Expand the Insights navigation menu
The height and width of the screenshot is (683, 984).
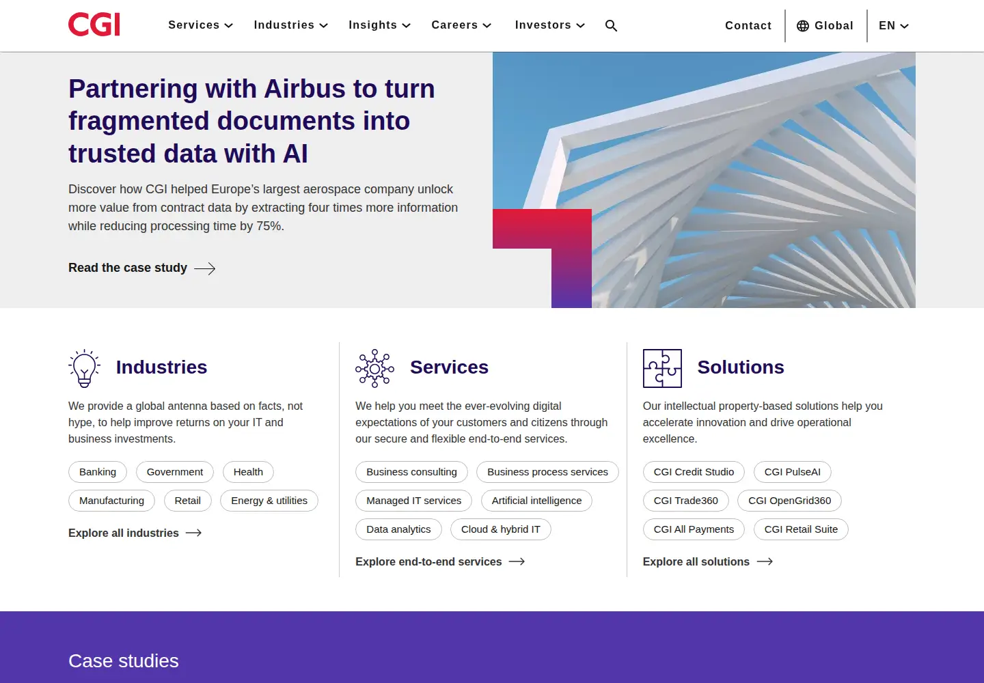pyautogui.click(x=379, y=25)
